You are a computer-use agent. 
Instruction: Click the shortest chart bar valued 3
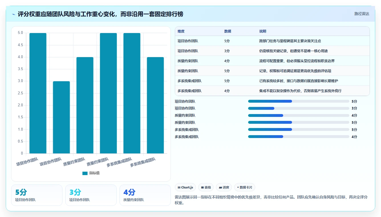(x=61, y=117)
